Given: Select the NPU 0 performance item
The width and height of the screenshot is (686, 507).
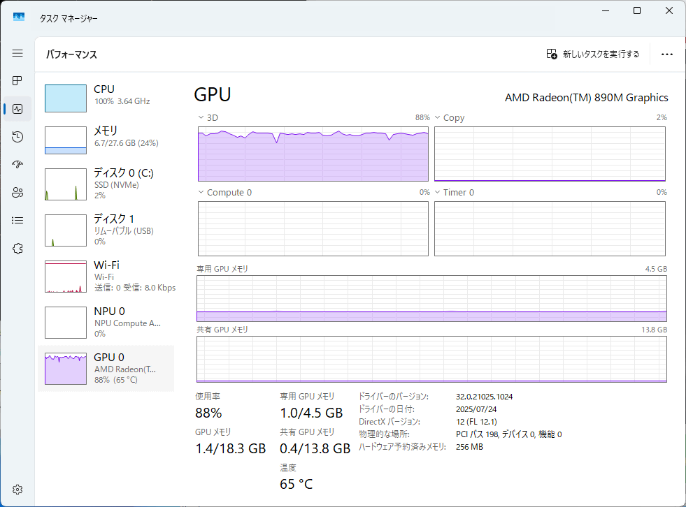Looking at the screenshot, I should 106,323.
